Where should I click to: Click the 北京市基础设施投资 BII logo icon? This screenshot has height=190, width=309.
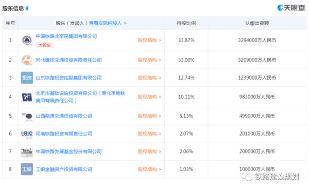27,97
